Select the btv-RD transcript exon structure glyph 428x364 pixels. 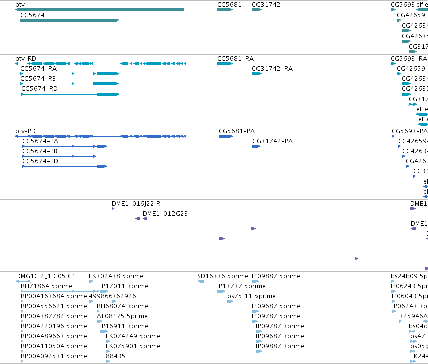click(101, 64)
